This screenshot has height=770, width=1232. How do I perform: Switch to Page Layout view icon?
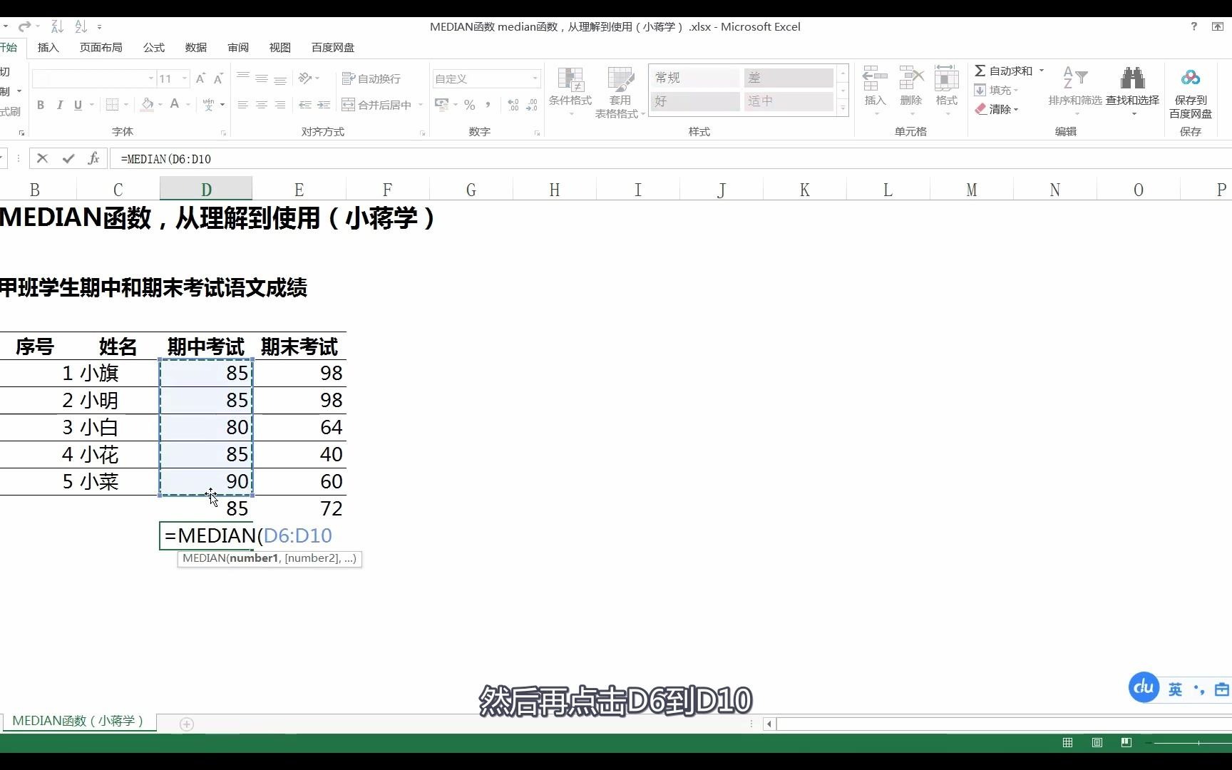[1097, 742]
